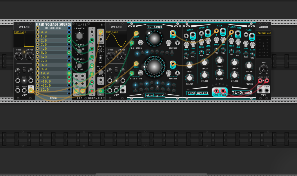This screenshot has width=297, height=176.
Task: Click the Snare DECAY knob
Action: coord(189,66)
